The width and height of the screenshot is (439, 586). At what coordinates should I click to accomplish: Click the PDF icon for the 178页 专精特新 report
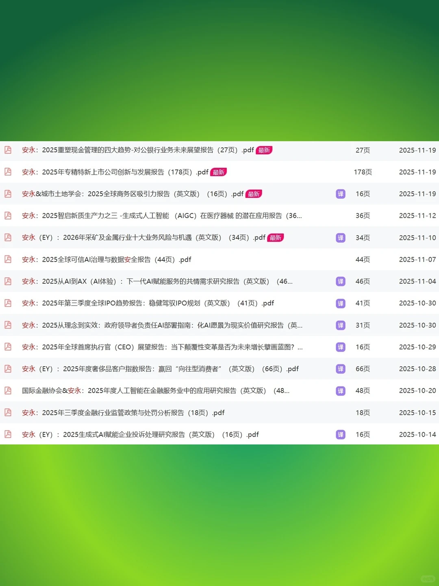tap(8, 172)
